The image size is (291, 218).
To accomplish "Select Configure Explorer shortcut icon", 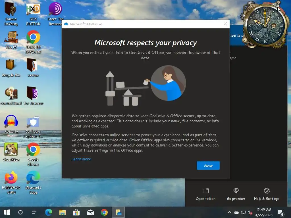I will click(x=33, y=127).
